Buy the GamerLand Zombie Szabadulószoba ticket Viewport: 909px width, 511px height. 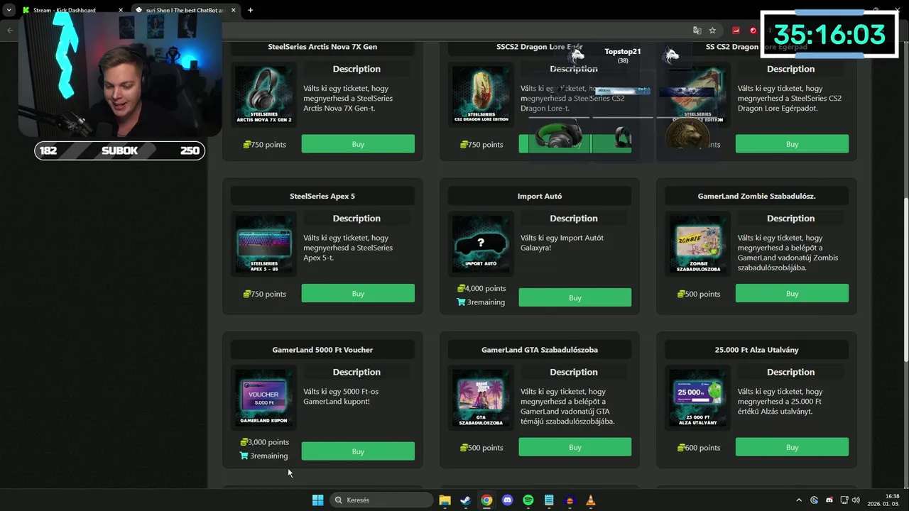pos(792,293)
